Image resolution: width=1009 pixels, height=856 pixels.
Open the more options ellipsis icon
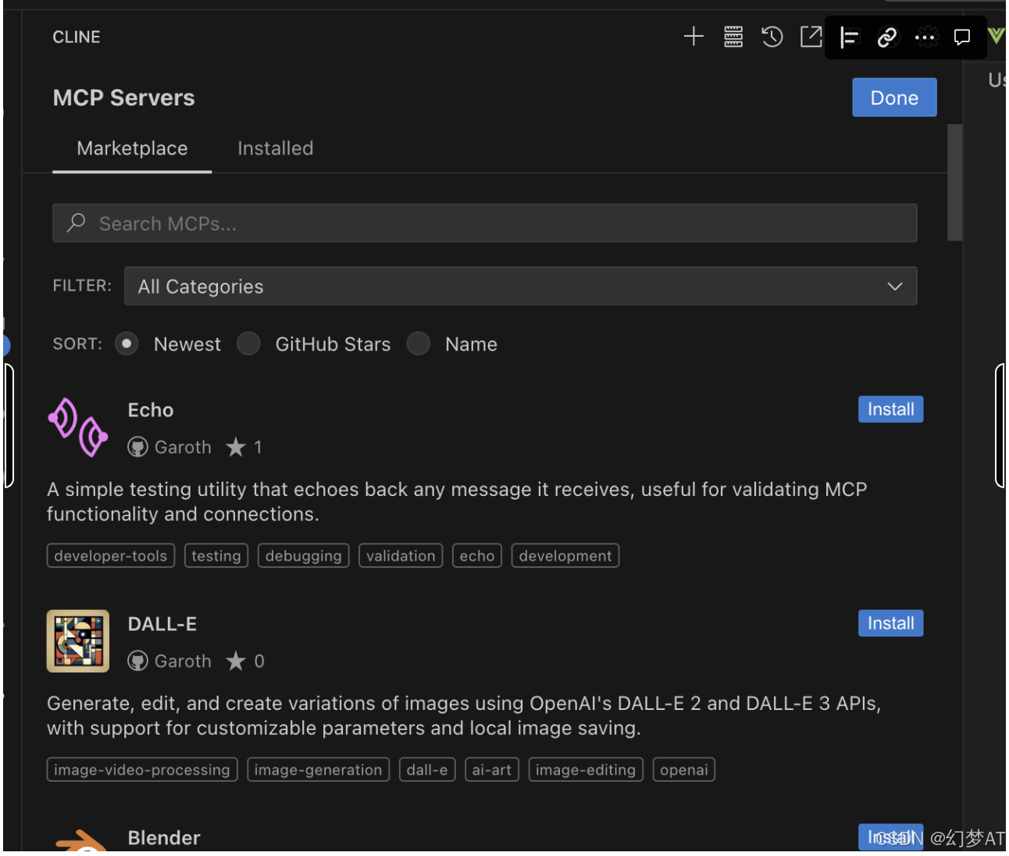pos(925,37)
